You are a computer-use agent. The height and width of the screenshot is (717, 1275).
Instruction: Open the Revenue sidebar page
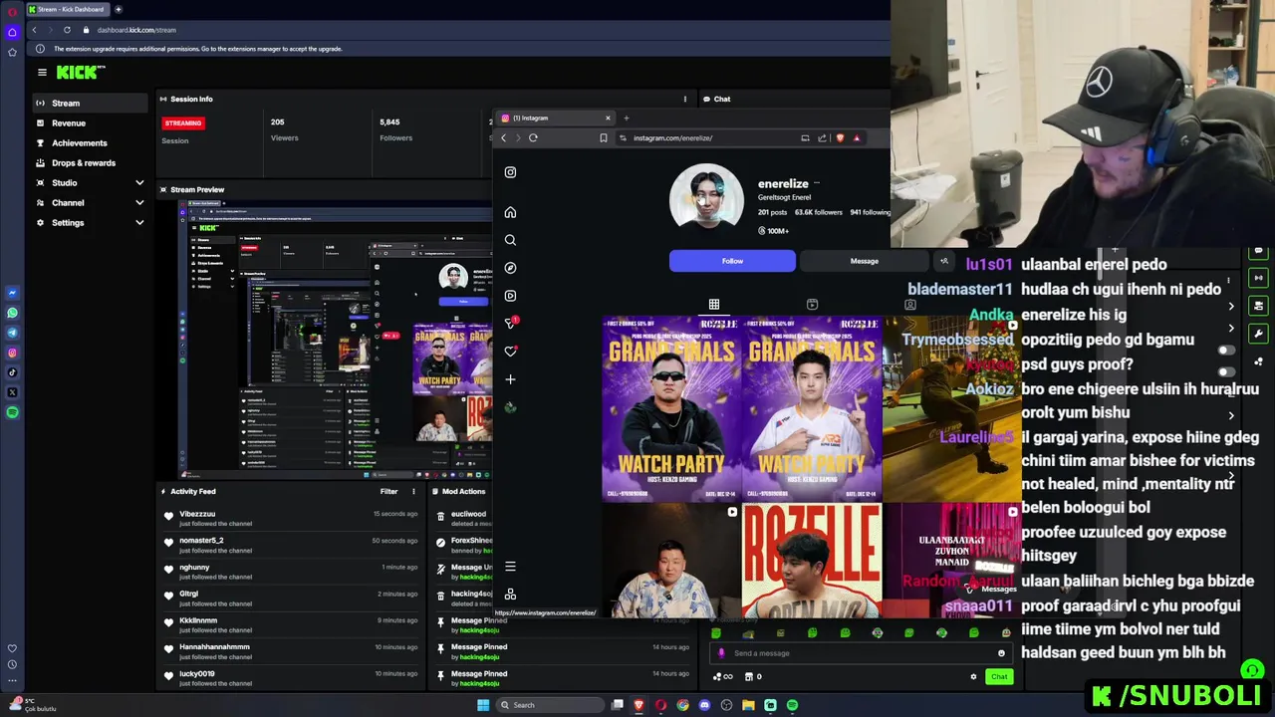click(x=90, y=122)
